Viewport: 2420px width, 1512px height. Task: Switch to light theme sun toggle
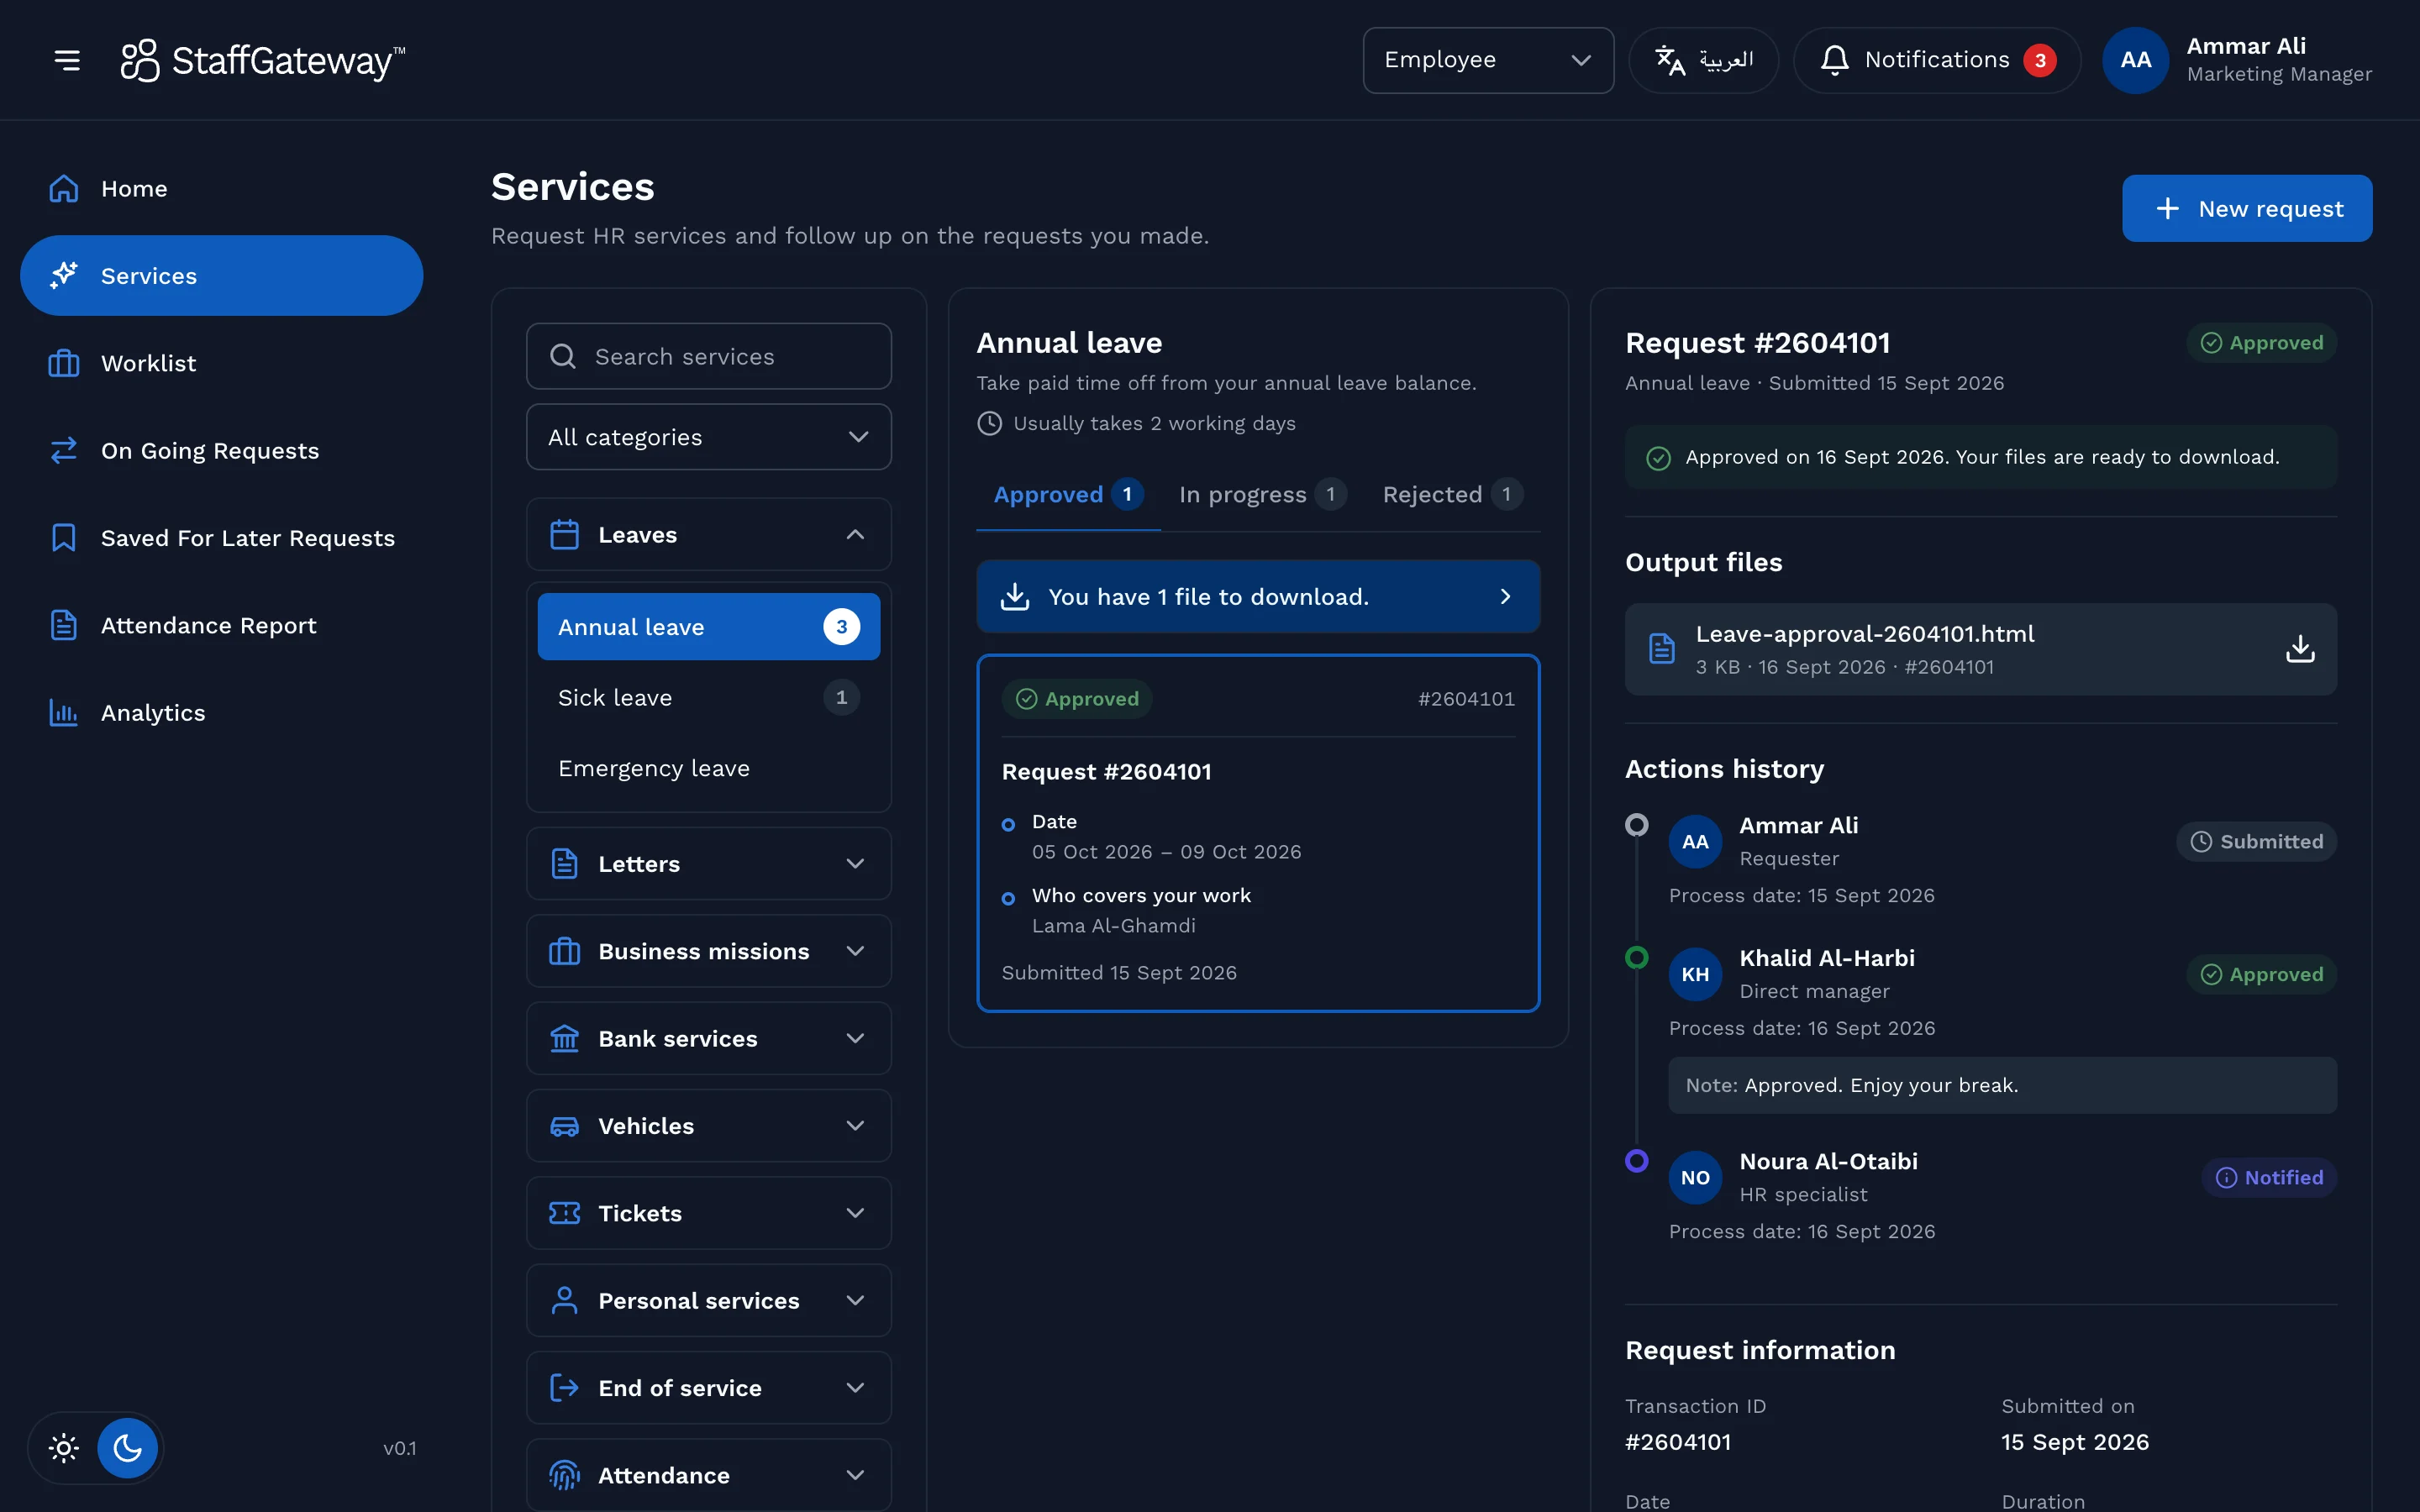point(64,1447)
